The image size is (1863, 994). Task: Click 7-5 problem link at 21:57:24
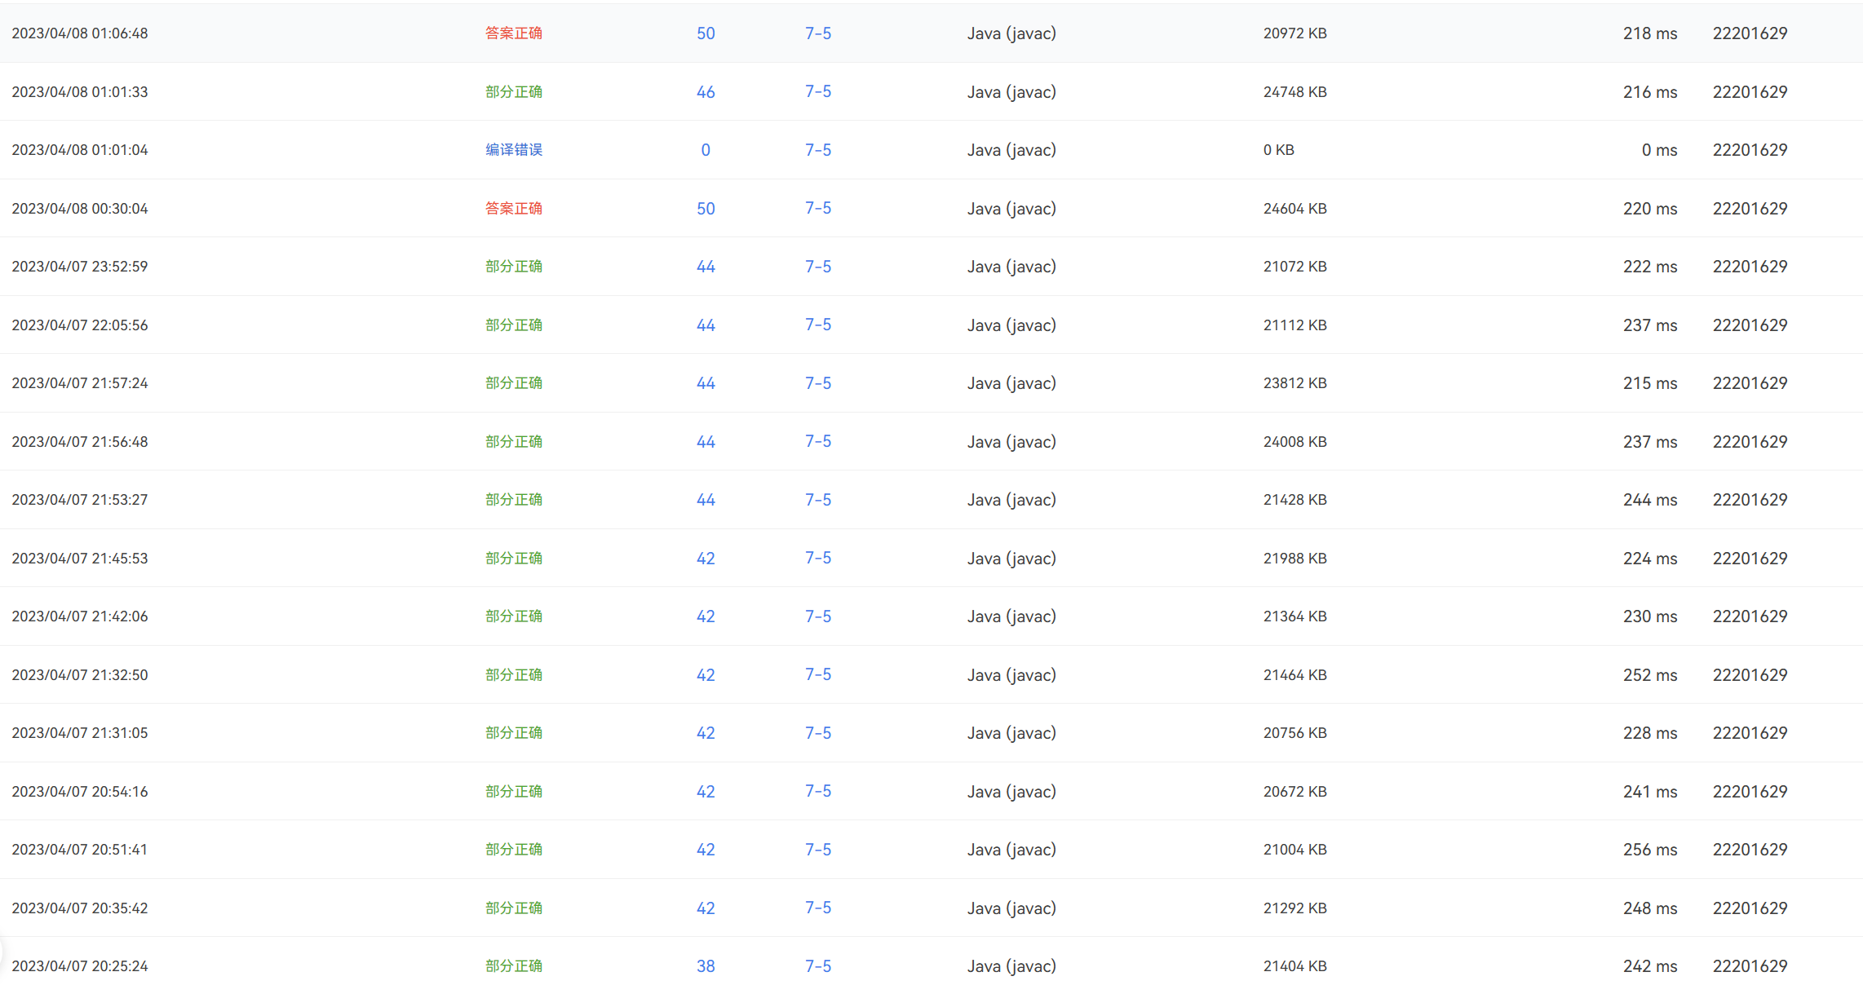tap(818, 383)
